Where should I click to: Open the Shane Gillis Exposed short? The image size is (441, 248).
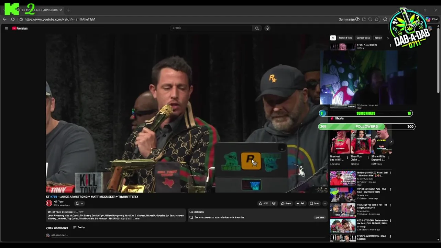click(x=381, y=141)
